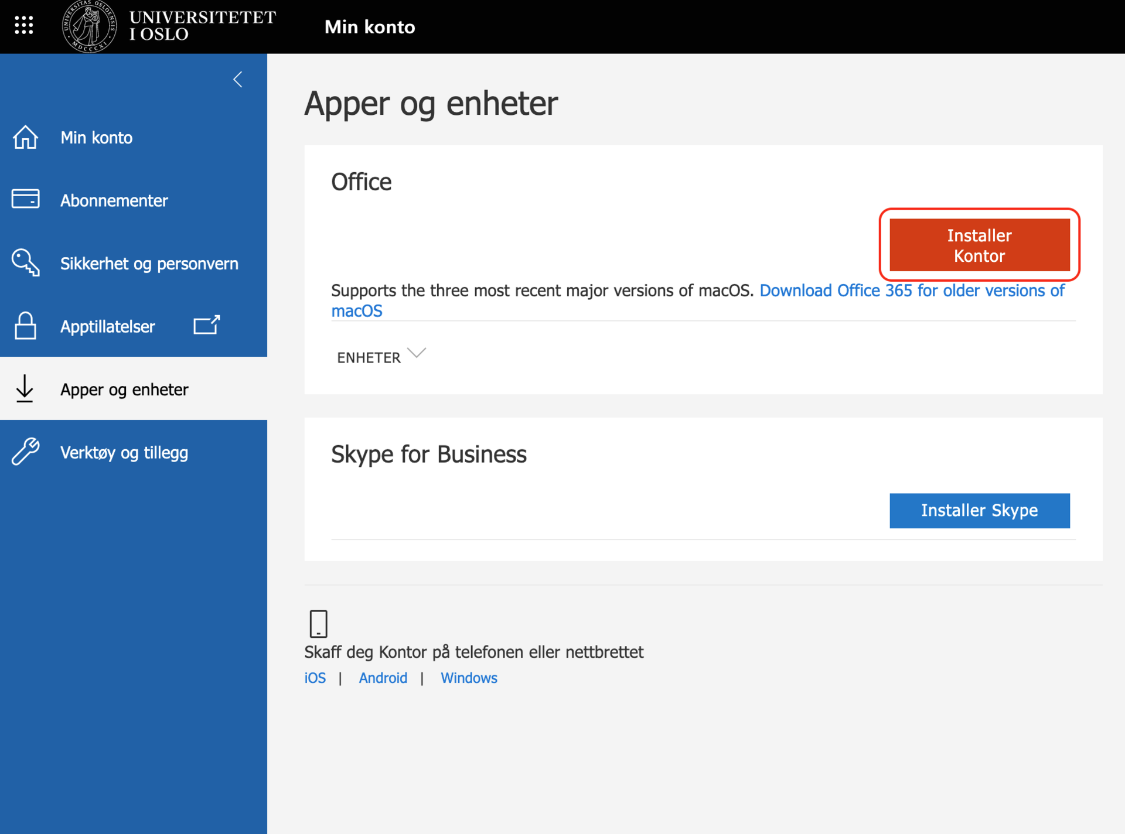The image size is (1125, 834).
Task: Open the Android link
Action: (x=383, y=678)
